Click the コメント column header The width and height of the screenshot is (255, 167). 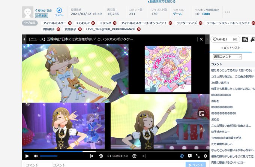[x=216, y=64]
